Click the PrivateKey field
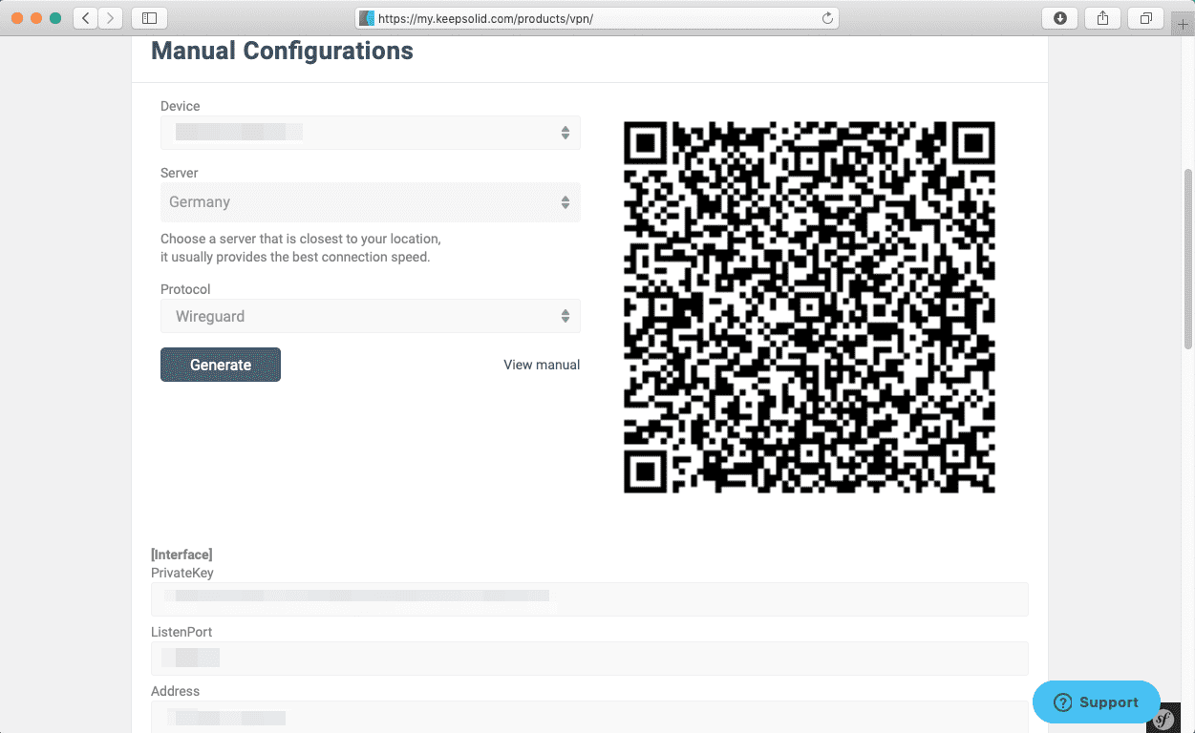Image resolution: width=1195 pixels, height=733 pixels. 588,598
